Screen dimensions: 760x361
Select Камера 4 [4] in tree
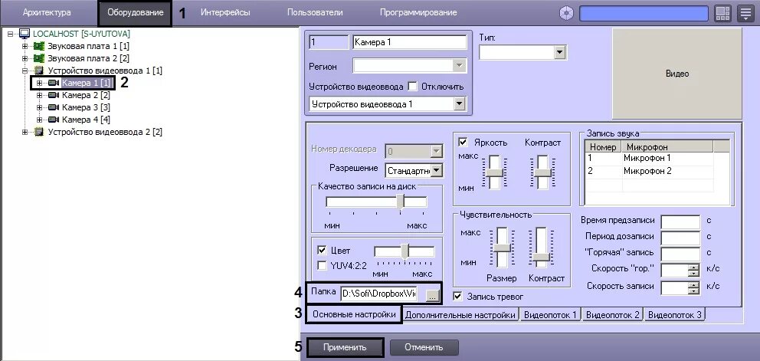[86, 120]
